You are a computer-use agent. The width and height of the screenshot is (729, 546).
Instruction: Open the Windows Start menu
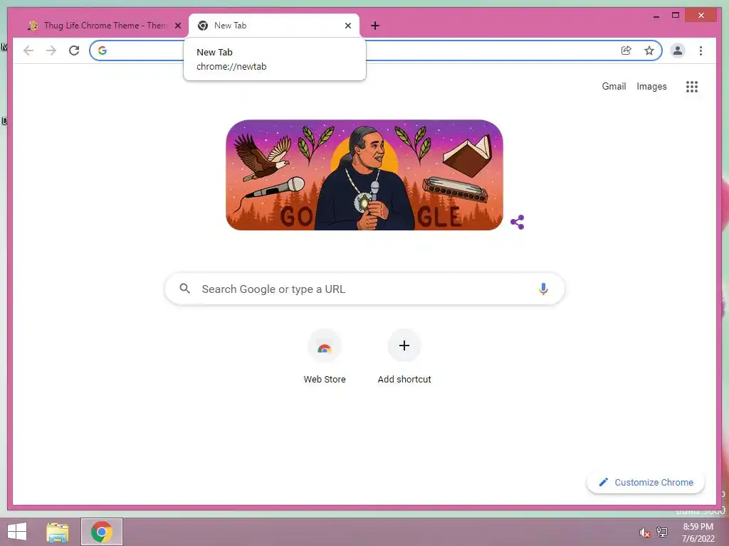click(x=17, y=532)
